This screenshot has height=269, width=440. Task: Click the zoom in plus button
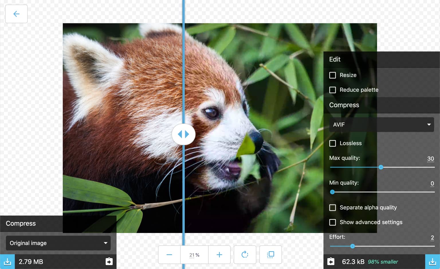click(219, 254)
